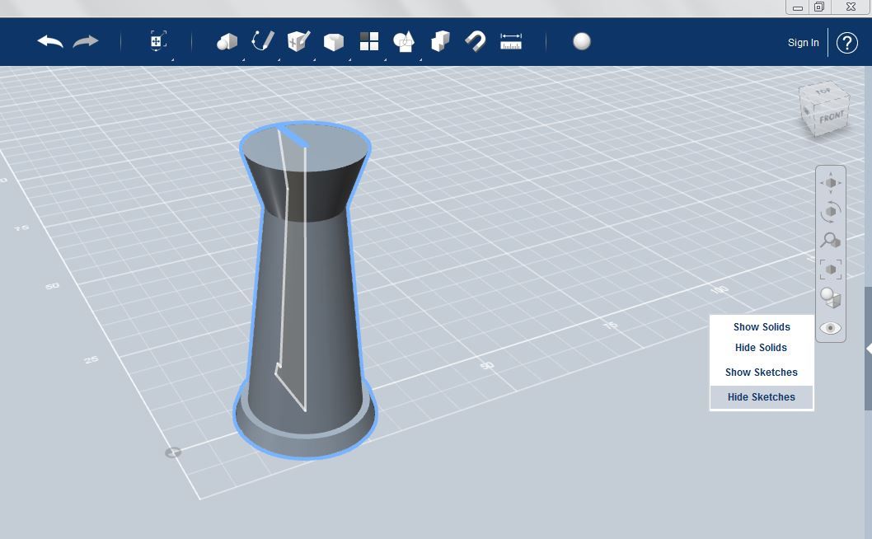Click the Orbit icon on the navigation bar
The image size is (872, 539).
pyautogui.click(x=831, y=211)
